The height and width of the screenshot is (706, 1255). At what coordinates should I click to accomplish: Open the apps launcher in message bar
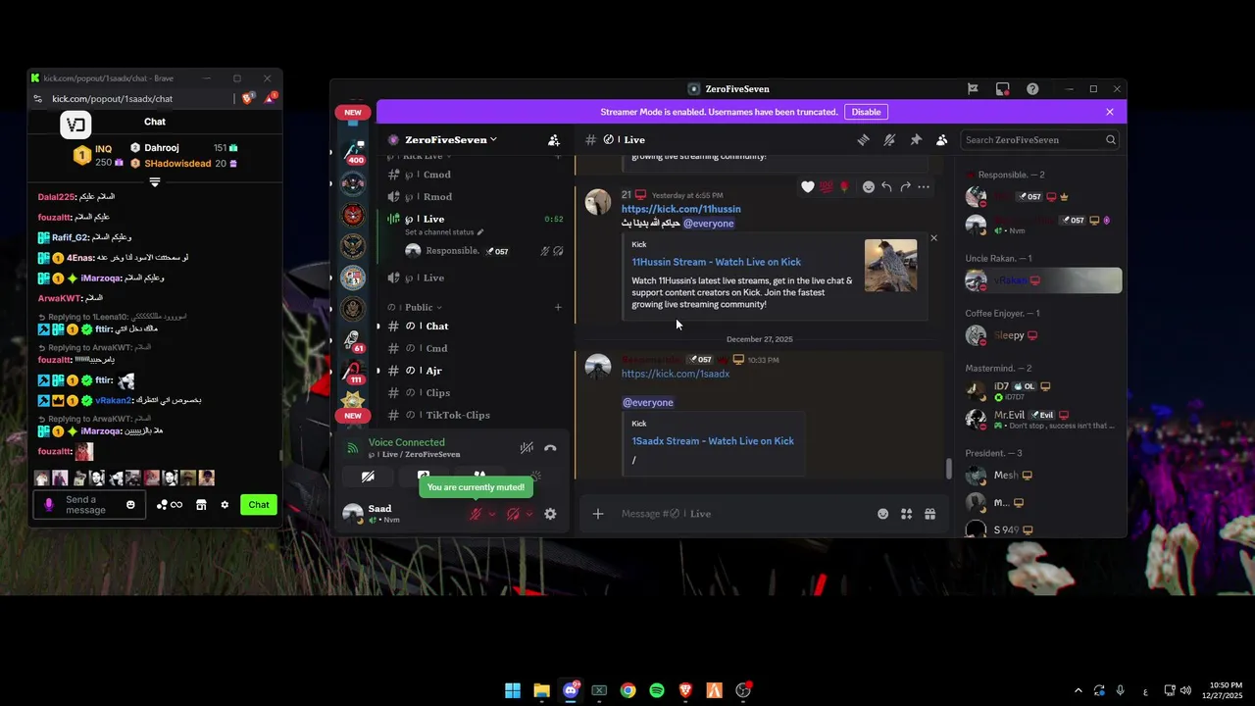(x=907, y=514)
